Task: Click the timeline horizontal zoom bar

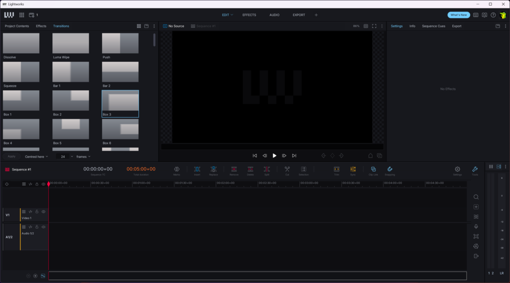Action: tap(257, 276)
